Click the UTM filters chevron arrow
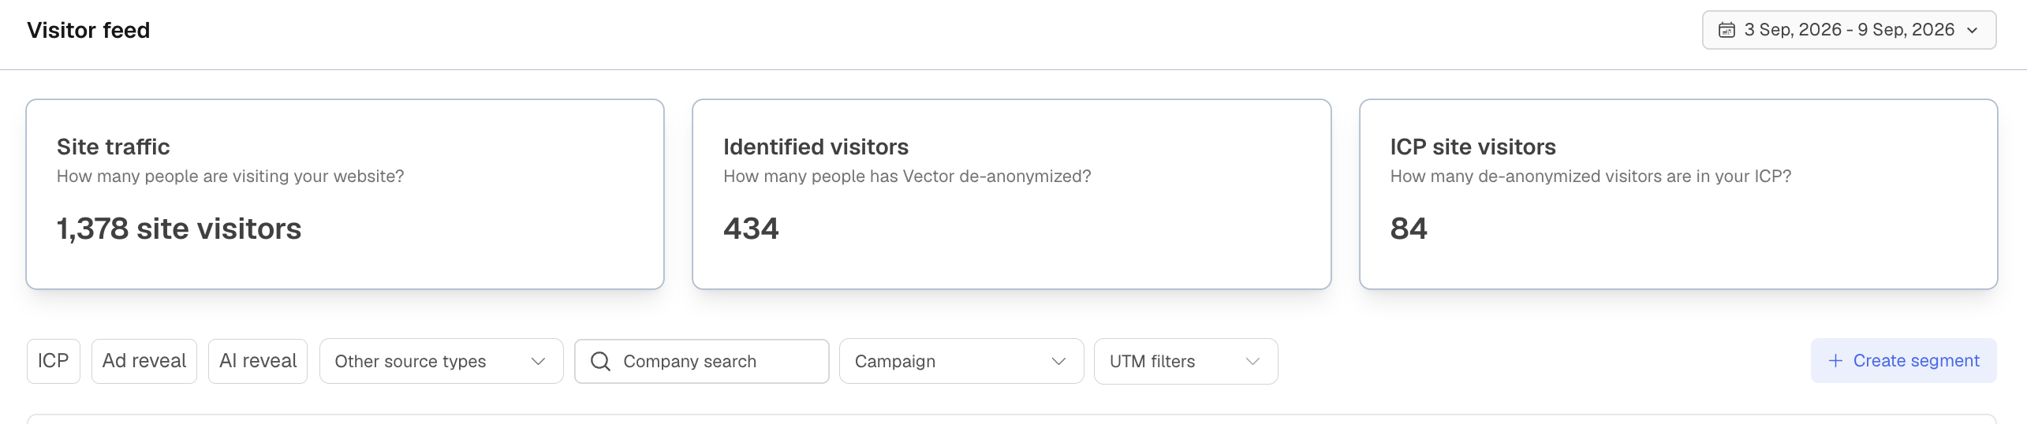 (x=1252, y=361)
